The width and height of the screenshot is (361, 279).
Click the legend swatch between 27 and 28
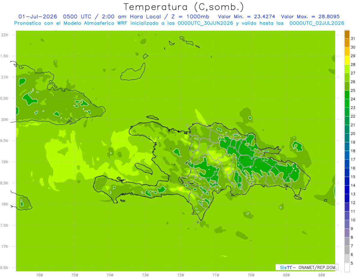(x=347, y=69)
